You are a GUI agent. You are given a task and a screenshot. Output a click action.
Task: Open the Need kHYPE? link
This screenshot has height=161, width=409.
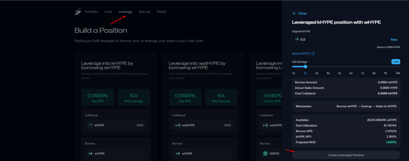point(301,54)
